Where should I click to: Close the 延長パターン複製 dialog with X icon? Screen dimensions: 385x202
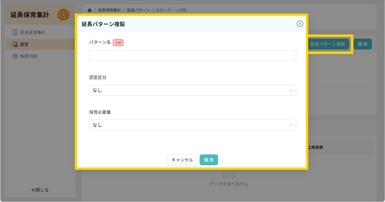click(x=300, y=24)
